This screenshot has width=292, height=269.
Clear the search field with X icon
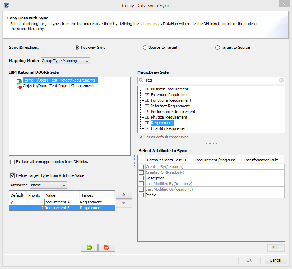tap(281, 80)
